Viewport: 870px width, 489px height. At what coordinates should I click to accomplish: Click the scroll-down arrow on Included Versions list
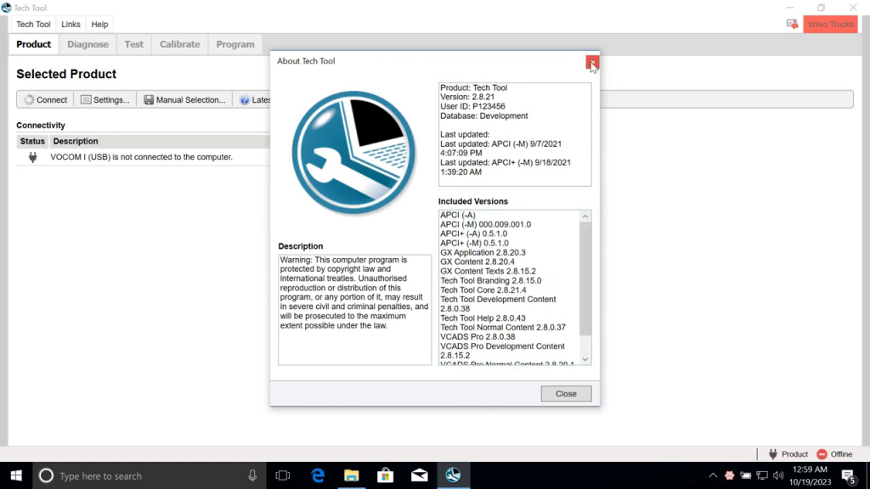[x=585, y=360]
